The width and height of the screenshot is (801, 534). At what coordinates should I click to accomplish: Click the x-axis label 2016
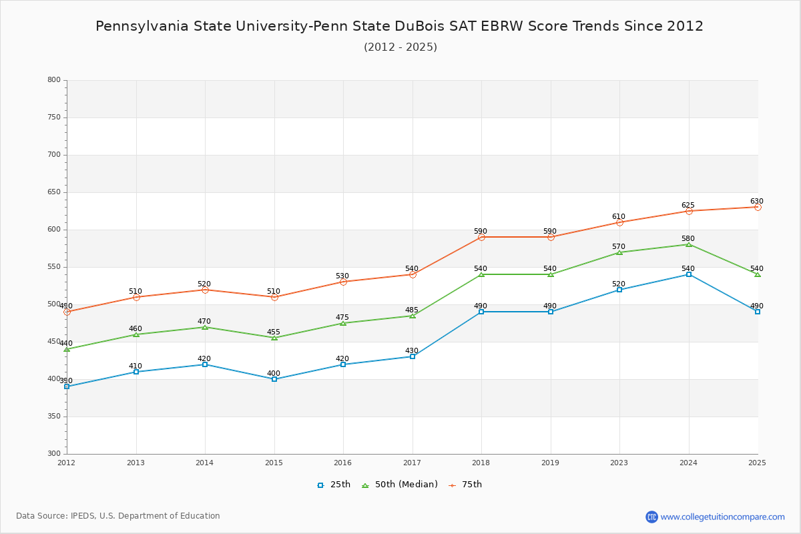(x=343, y=463)
